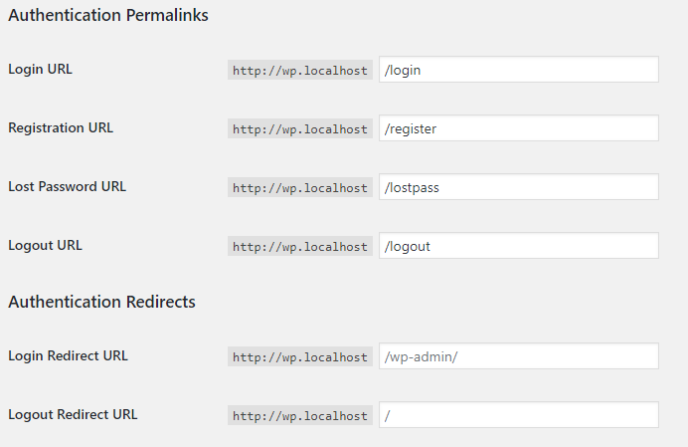
Task: Click the Authentication Permalinks heading
Action: (x=108, y=15)
